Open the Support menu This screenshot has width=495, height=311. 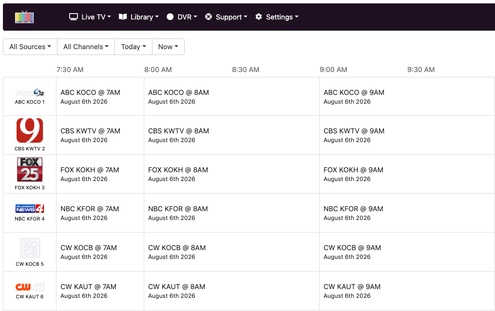tap(226, 17)
